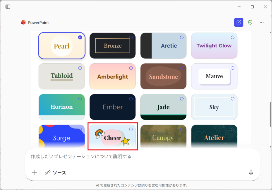Click the PowerPoint agent name label
The width and height of the screenshot is (272, 190).
[x=39, y=23]
